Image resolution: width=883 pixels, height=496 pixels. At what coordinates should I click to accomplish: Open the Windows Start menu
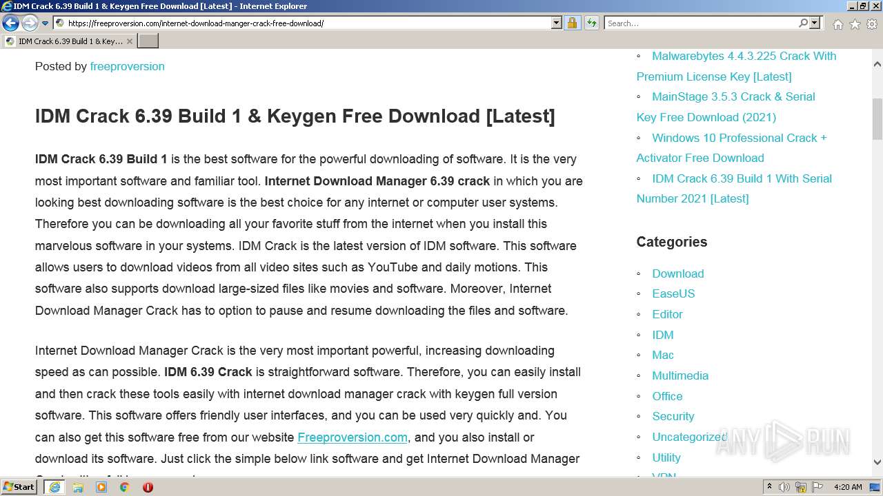pyautogui.click(x=19, y=487)
